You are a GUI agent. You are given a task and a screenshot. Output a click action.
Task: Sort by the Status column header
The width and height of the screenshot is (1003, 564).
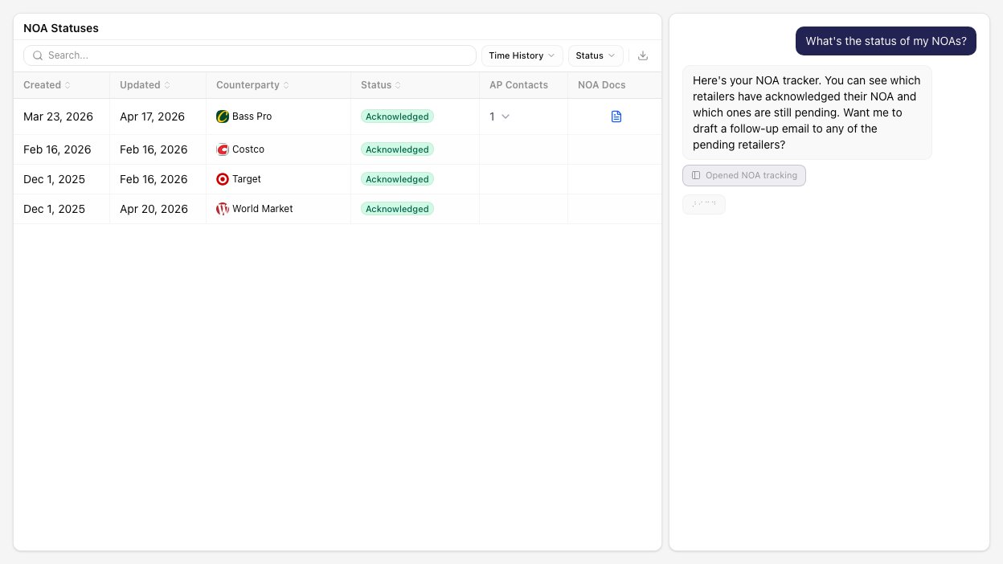tap(381, 85)
